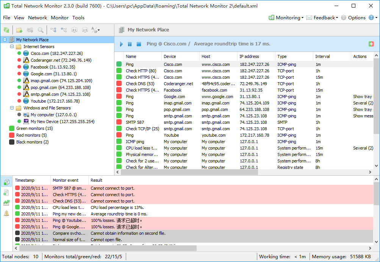Image resolution: width=380 pixels, height=262 pixels.
Task: Select the single monitor log document icon
Action: (x=6, y=192)
